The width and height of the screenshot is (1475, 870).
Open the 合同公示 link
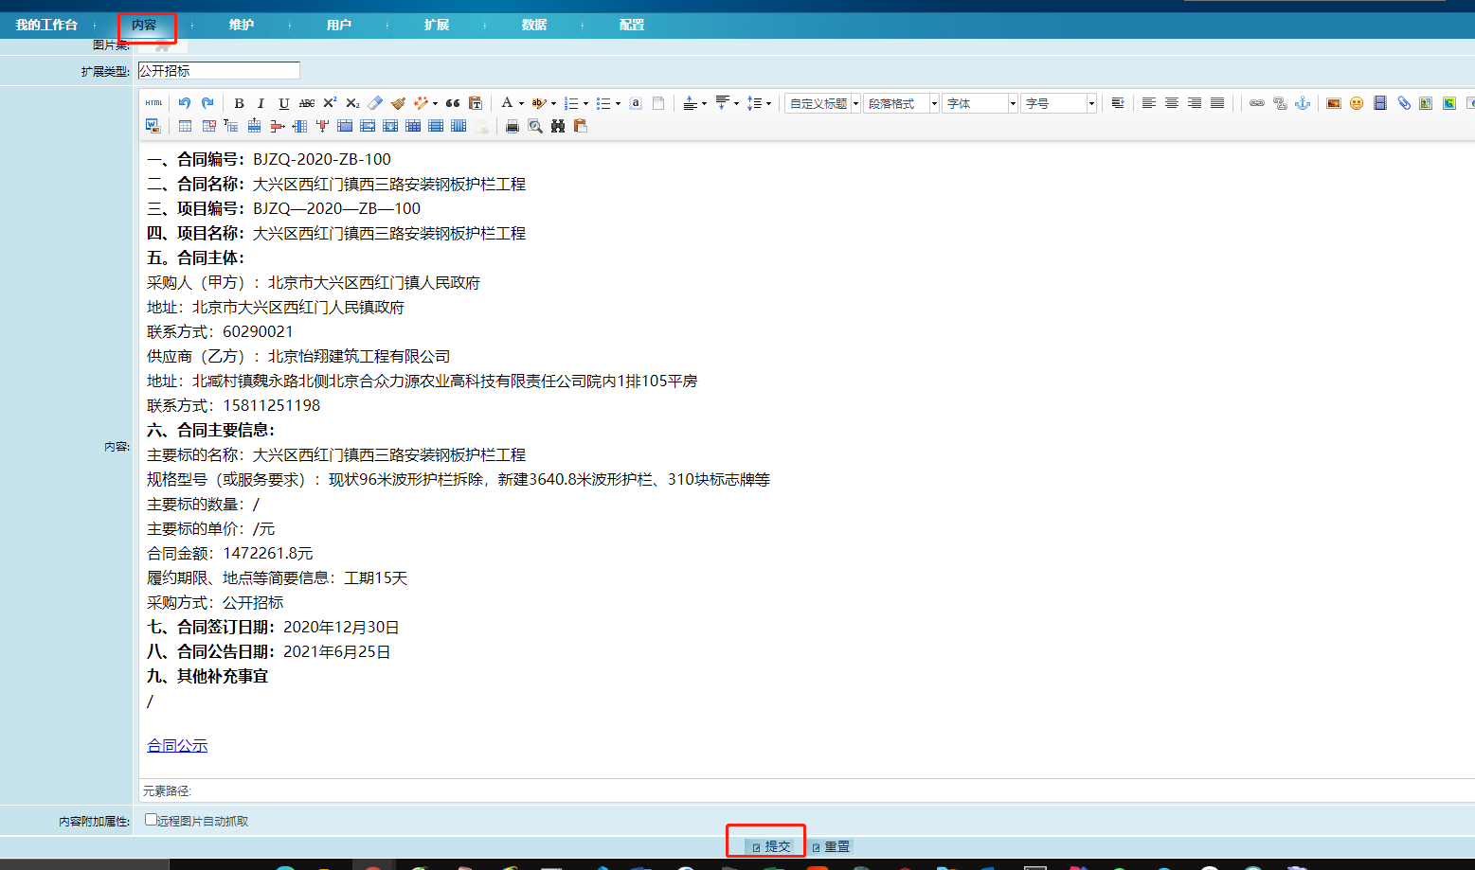pos(177,746)
